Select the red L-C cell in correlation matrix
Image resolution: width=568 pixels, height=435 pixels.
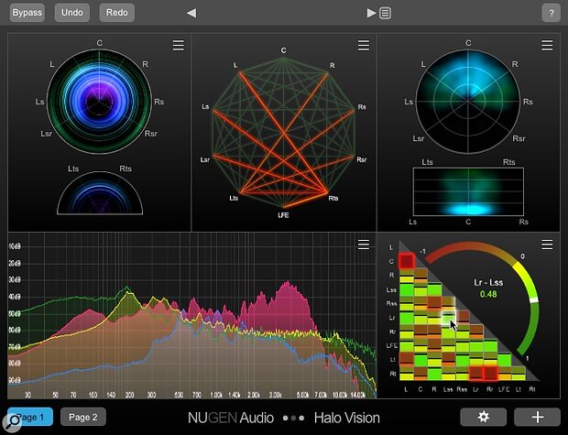tap(407, 261)
